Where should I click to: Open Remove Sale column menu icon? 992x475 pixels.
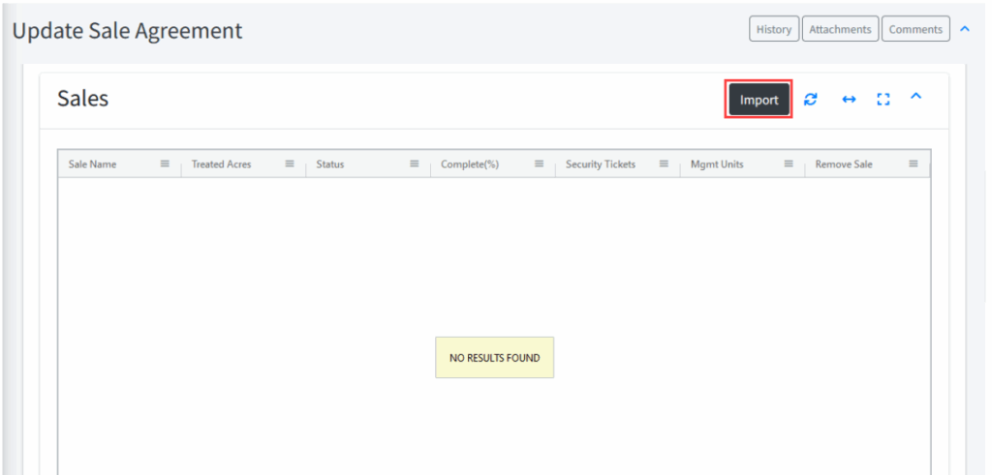click(913, 163)
